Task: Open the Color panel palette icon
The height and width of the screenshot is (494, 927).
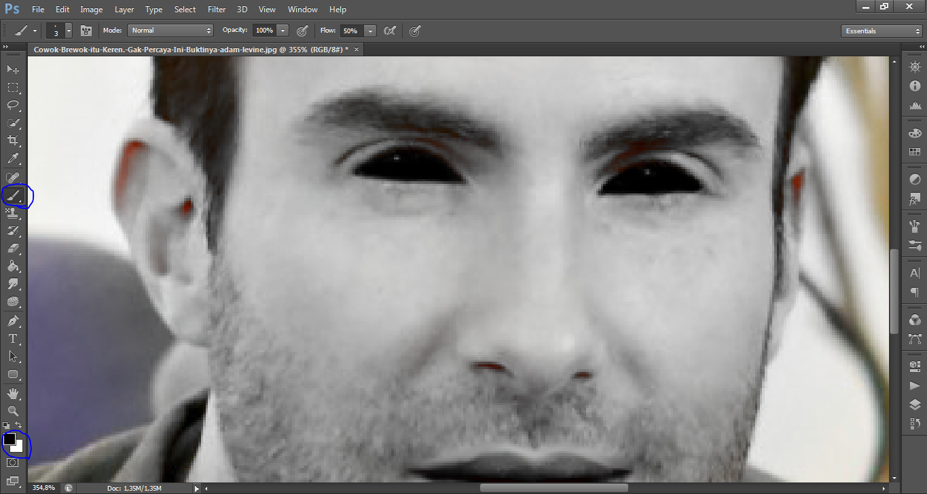Action: coord(914,134)
